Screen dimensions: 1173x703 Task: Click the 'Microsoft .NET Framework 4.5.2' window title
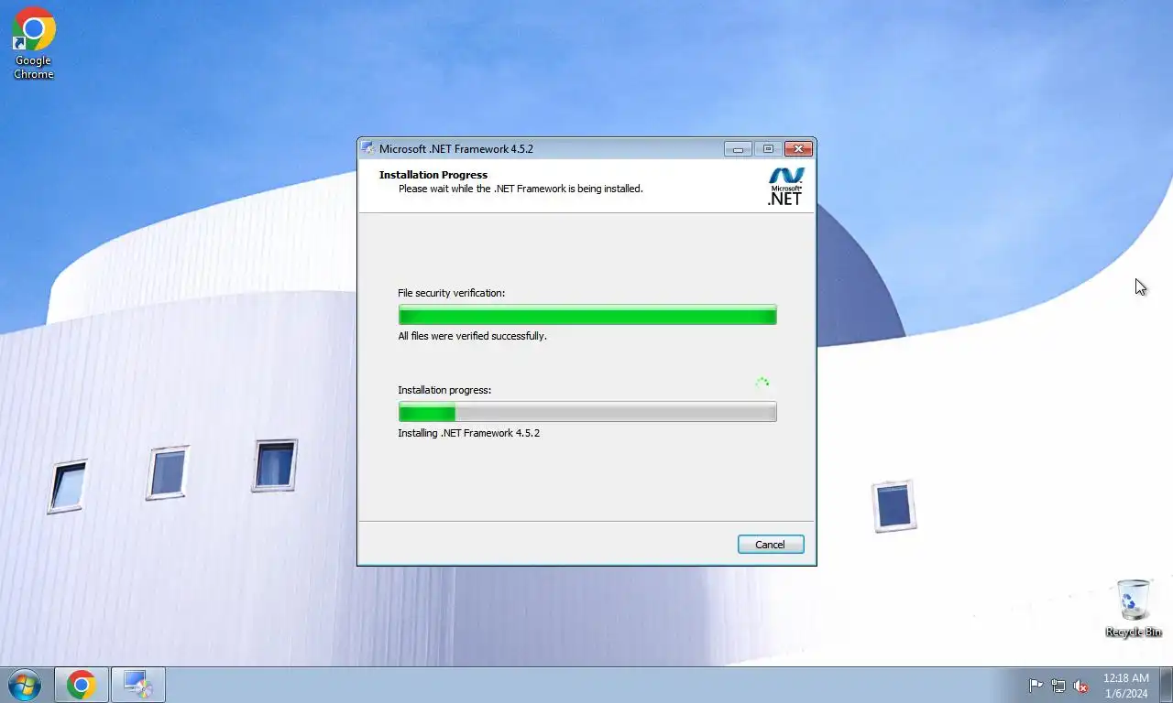point(456,148)
